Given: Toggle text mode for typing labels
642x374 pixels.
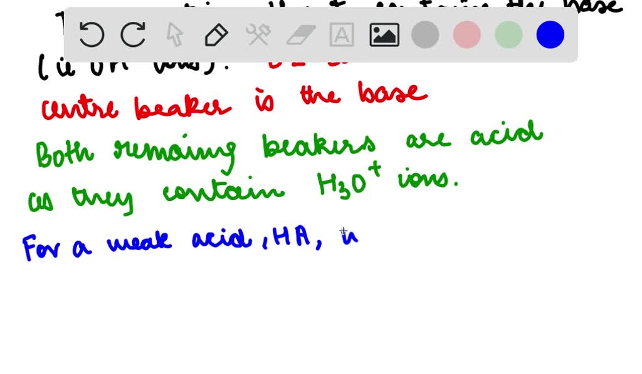Looking at the screenshot, I should click(342, 34).
